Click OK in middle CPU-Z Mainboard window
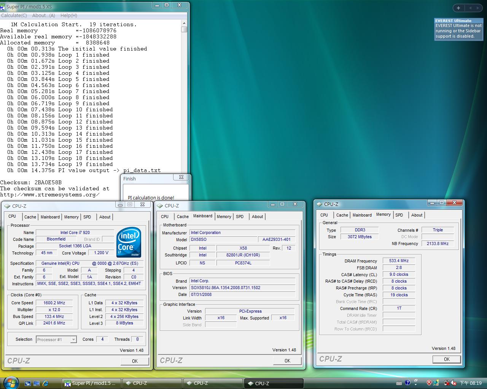487x389 pixels. click(287, 361)
